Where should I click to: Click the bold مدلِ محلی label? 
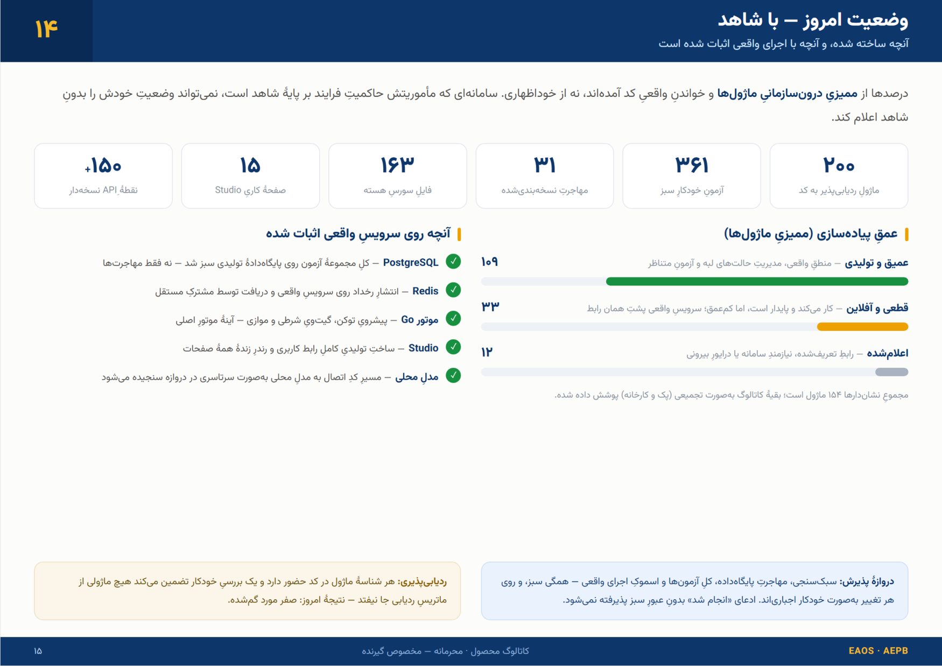point(417,377)
